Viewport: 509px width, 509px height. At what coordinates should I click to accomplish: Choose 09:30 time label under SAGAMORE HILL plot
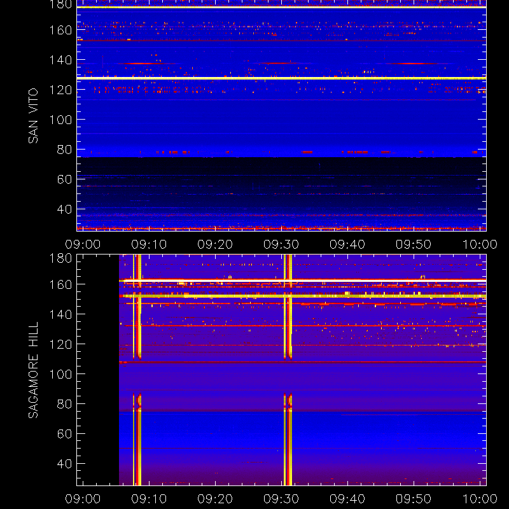pos(281,499)
